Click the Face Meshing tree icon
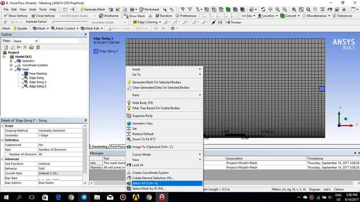Screen dimensions: 360x202 (x=26, y=74)
